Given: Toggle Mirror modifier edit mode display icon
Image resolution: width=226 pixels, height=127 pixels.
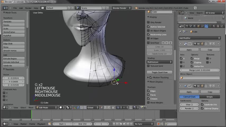Looking at the screenshot, I should pyautogui.click(x=202, y=44).
